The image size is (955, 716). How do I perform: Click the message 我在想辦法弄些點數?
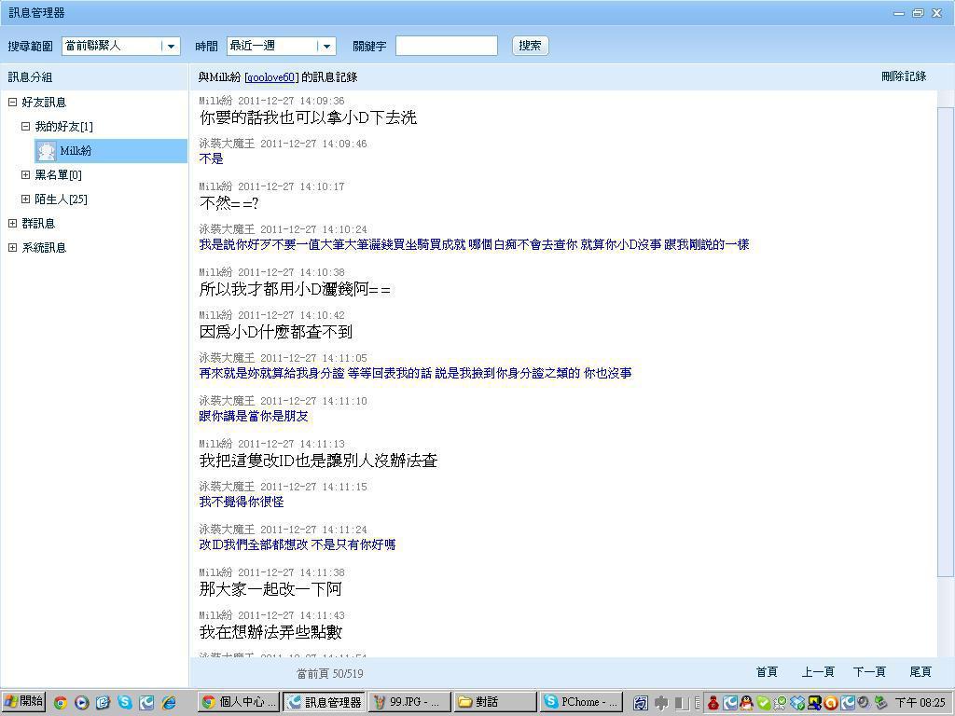click(270, 632)
